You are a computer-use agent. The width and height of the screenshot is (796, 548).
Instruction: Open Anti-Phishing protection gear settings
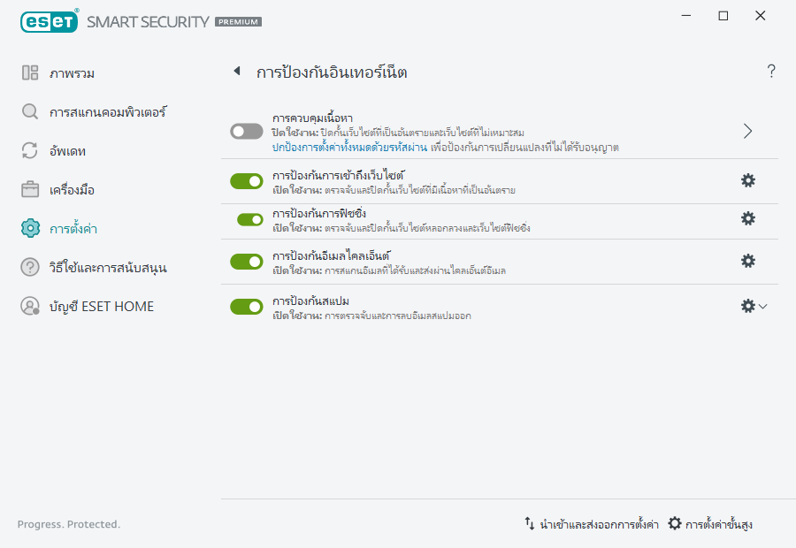[x=748, y=220]
